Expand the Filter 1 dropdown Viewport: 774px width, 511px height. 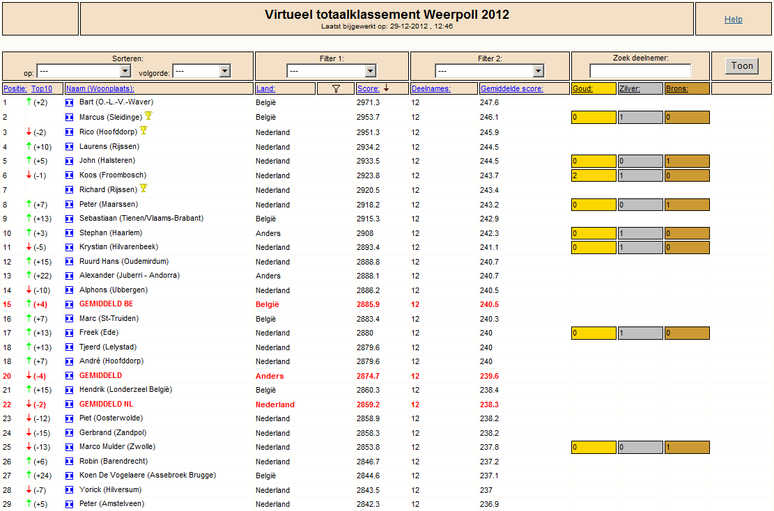tap(331, 71)
